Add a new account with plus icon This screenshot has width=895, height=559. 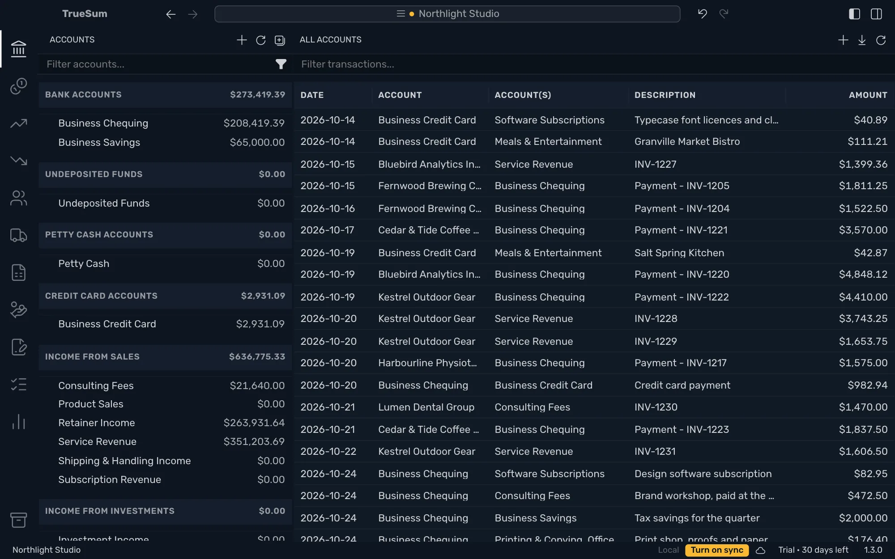click(242, 40)
